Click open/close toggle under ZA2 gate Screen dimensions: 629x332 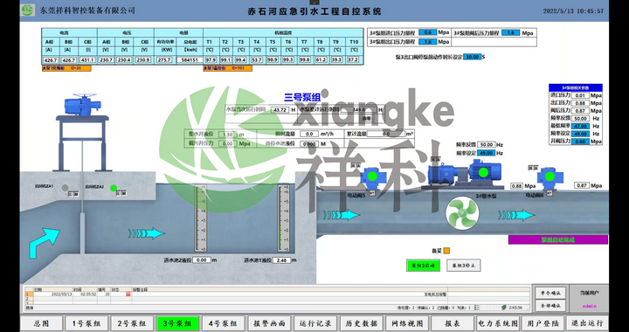click(x=121, y=194)
